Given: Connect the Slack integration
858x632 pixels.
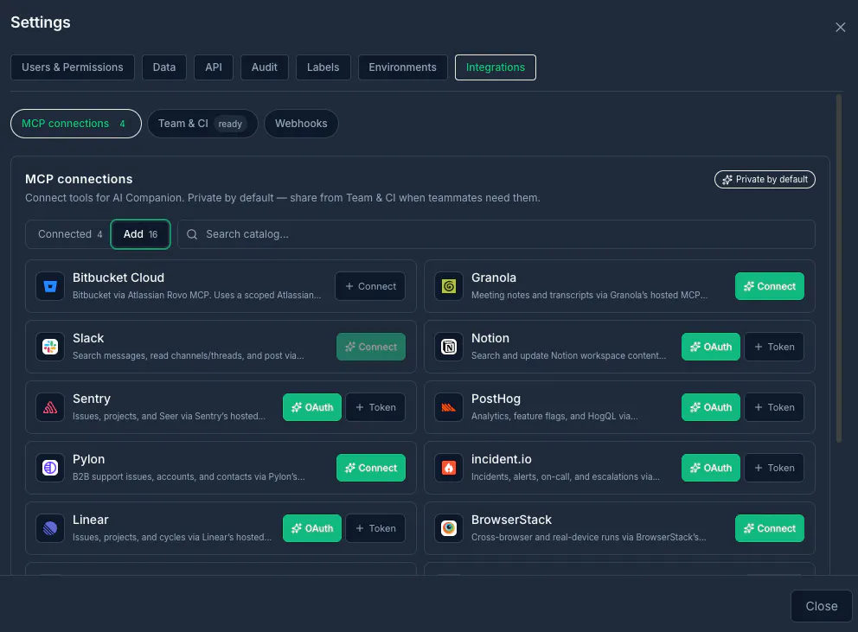Looking at the screenshot, I should point(370,347).
